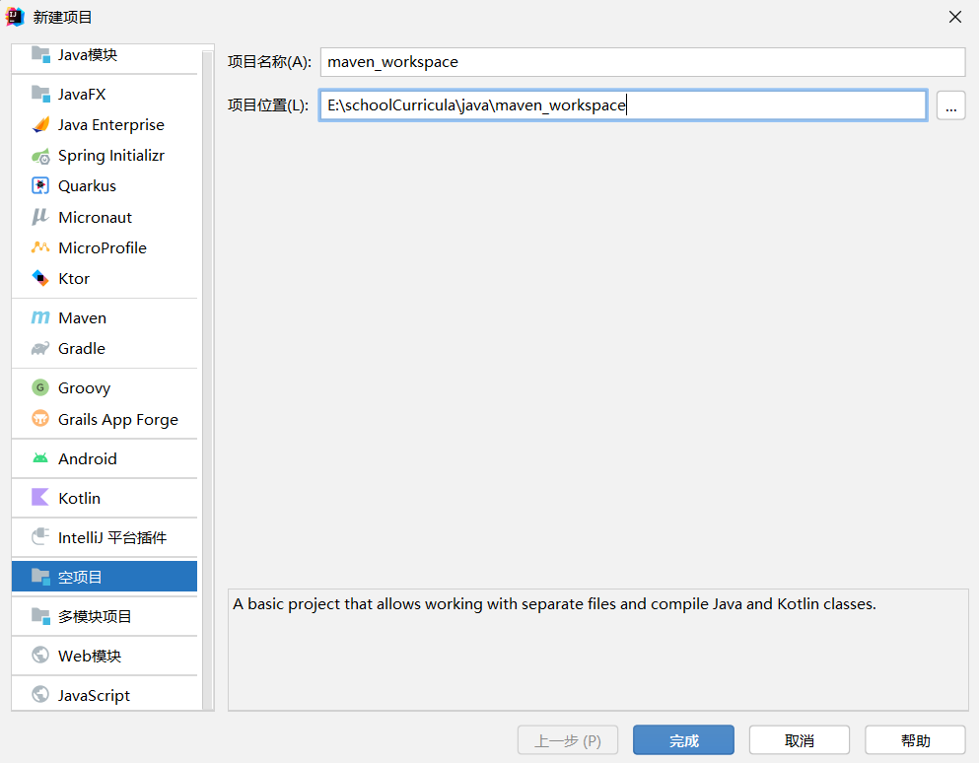Click the 多模块项目 folder icon
Image resolution: width=979 pixels, height=763 pixels.
click(x=40, y=616)
